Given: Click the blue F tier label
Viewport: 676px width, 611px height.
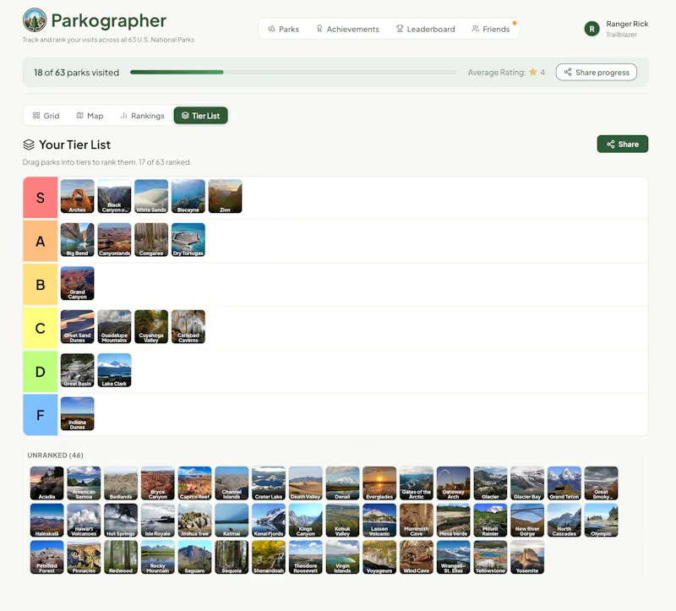Looking at the screenshot, I should click(x=40, y=415).
